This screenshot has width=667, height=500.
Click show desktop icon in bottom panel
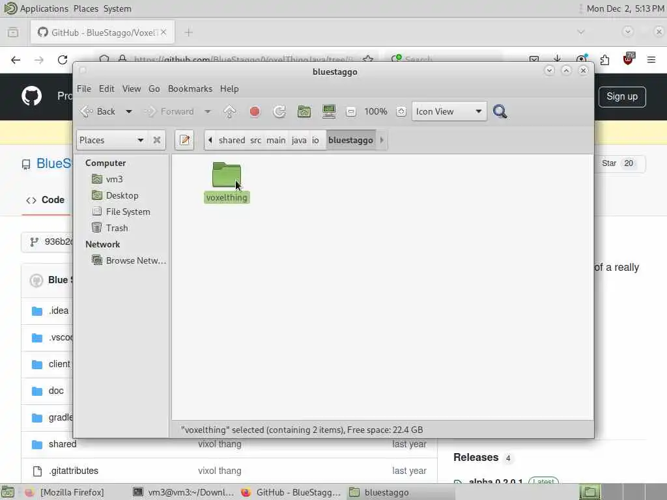(8, 492)
